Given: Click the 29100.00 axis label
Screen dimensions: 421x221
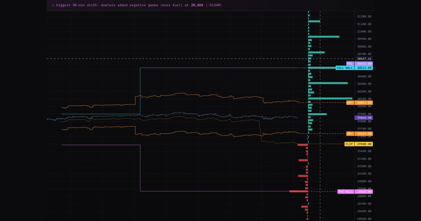Looking at the screenshot, I should [364, 174].
